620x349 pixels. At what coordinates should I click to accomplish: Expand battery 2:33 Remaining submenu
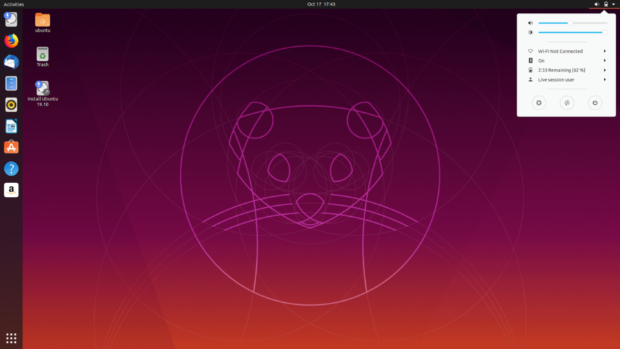coord(566,70)
